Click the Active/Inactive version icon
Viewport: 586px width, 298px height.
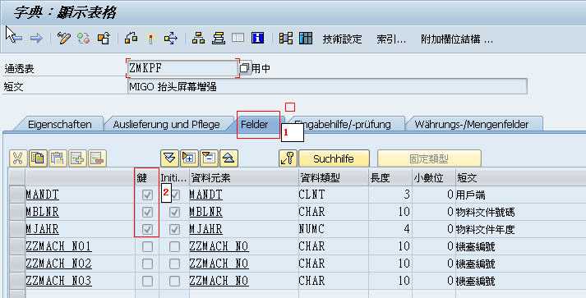point(84,38)
